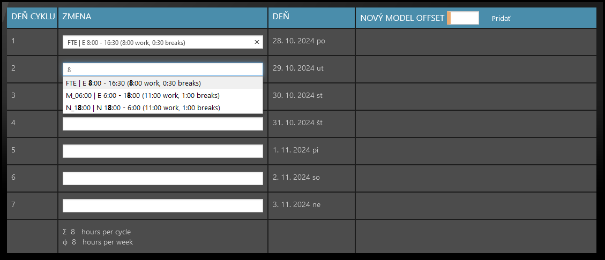
Task: Select the 29. 10. 2024 ut date cell
Action: pyautogui.click(x=298, y=68)
